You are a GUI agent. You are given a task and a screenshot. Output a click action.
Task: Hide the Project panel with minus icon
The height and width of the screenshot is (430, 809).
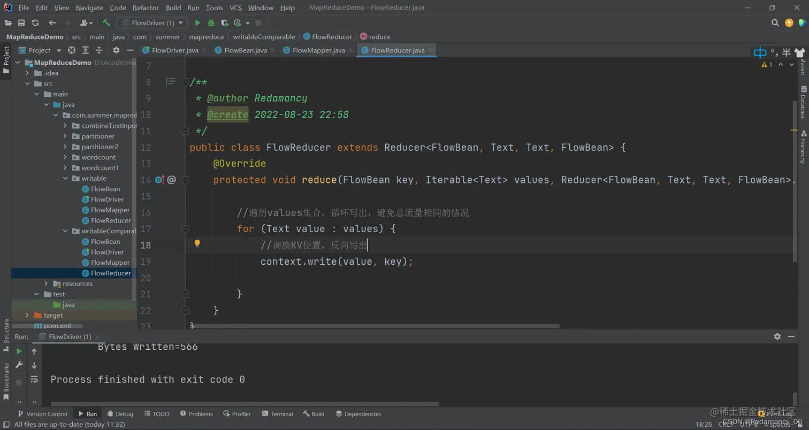pyautogui.click(x=130, y=50)
